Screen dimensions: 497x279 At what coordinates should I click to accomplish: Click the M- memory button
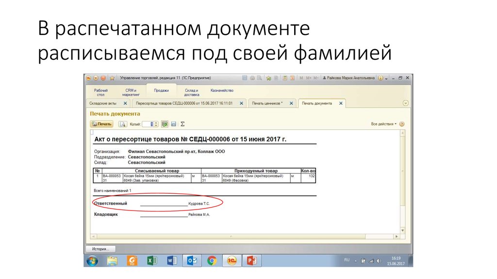pos(315,78)
